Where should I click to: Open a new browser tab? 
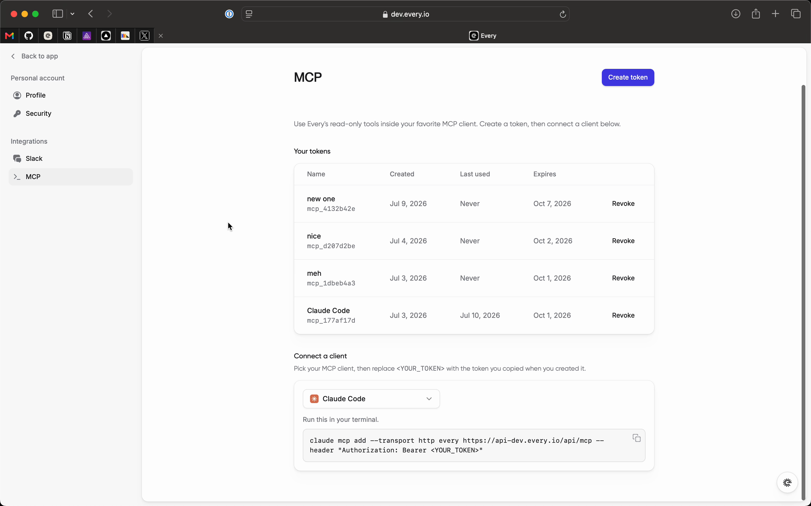(776, 14)
